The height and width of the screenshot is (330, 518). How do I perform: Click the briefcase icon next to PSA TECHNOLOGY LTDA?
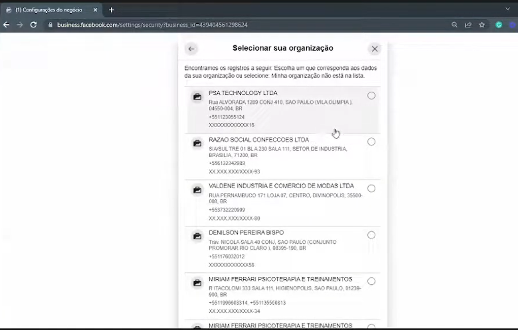[197, 97]
